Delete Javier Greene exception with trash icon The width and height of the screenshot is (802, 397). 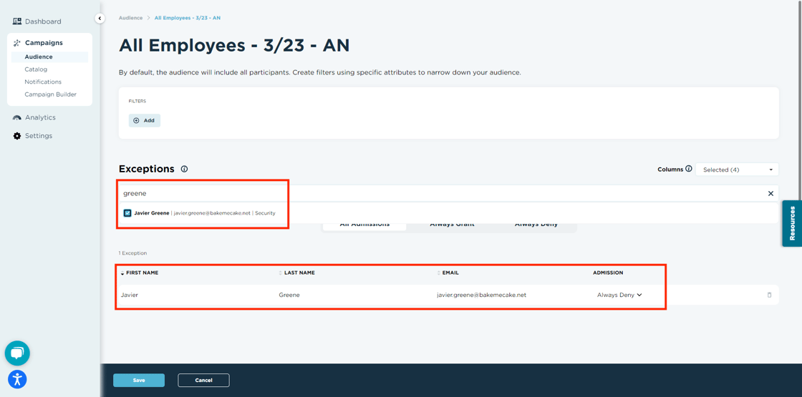click(769, 295)
